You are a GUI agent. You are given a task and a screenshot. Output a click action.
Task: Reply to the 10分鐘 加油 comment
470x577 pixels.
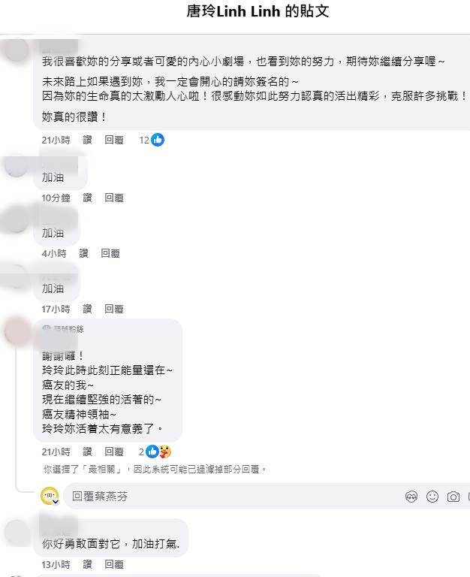click(113, 198)
